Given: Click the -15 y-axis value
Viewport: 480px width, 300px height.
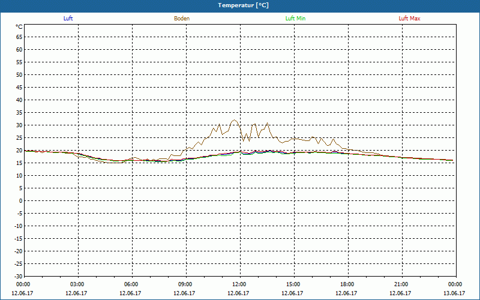Looking at the screenshot, I should tap(19, 238).
